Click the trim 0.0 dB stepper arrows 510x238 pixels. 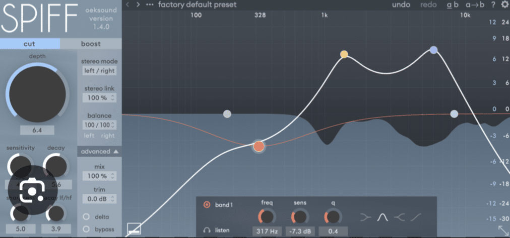[x=113, y=199]
